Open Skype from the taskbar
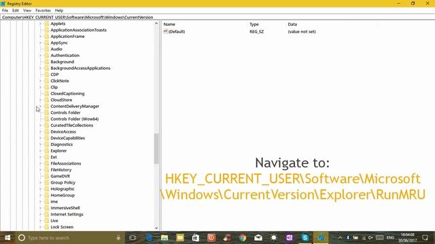Viewport: 435px width, 244px height. [305, 238]
